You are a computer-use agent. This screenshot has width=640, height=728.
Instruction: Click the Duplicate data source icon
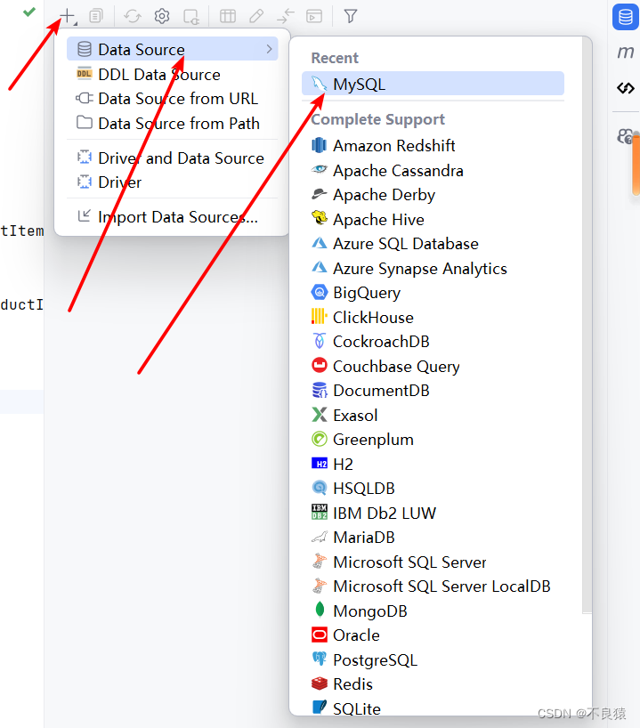(x=96, y=16)
